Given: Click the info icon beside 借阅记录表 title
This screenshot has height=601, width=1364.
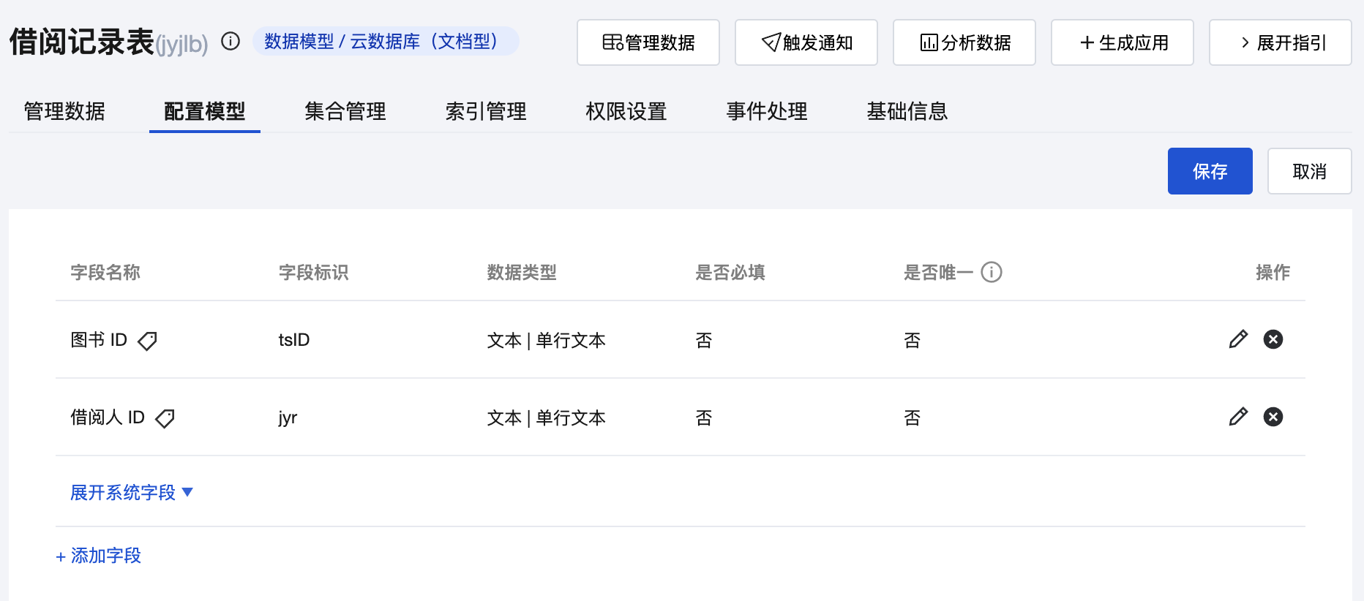Looking at the screenshot, I should (231, 42).
